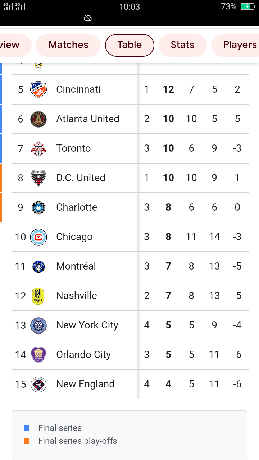
Task: Tap the Chicago Fire team logo
Action: [x=38, y=237]
